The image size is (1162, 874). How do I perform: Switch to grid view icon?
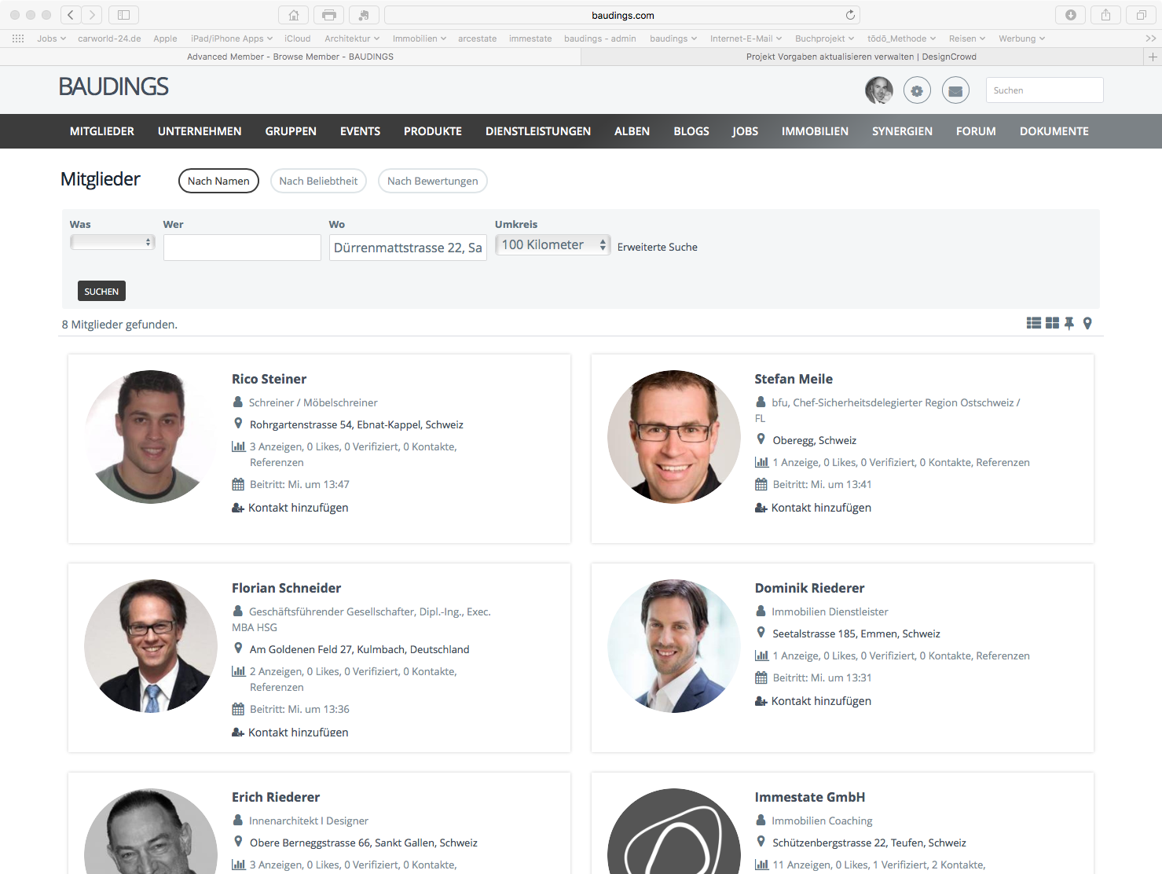[x=1052, y=323]
